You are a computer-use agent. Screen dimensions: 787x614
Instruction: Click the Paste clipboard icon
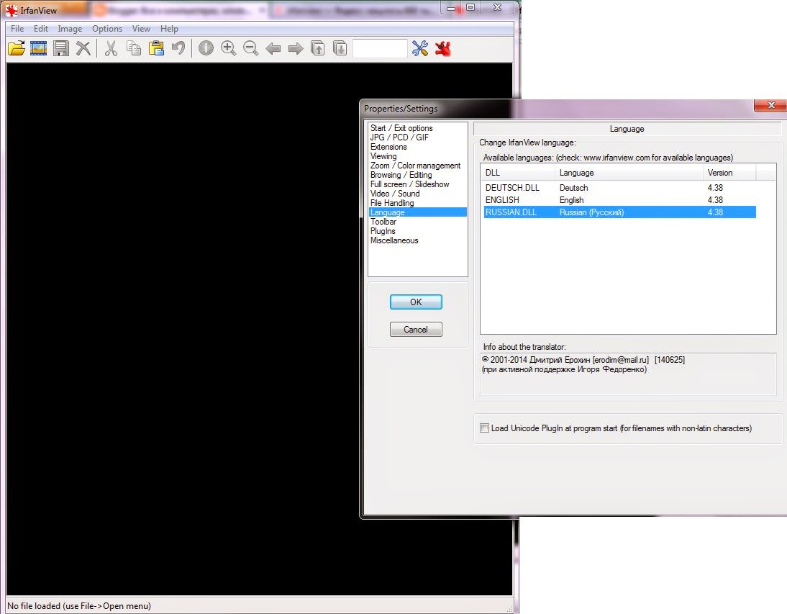click(x=156, y=48)
